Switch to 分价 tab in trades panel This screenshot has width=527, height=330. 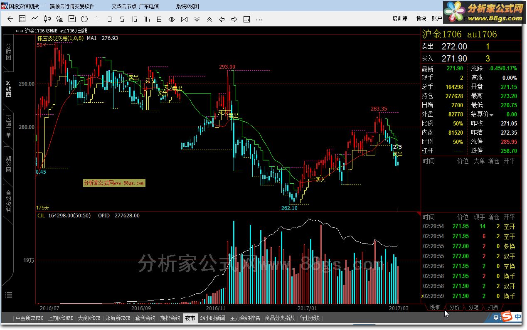pyautogui.click(x=455, y=307)
